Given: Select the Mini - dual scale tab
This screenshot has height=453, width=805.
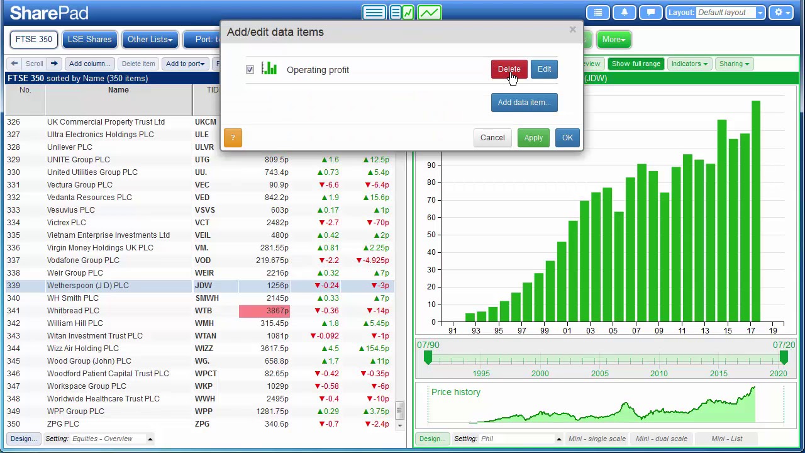Looking at the screenshot, I should pyautogui.click(x=662, y=439).
